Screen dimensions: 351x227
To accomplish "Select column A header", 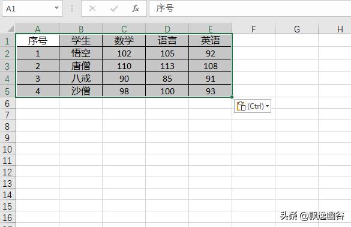I will tap(38, 29).
